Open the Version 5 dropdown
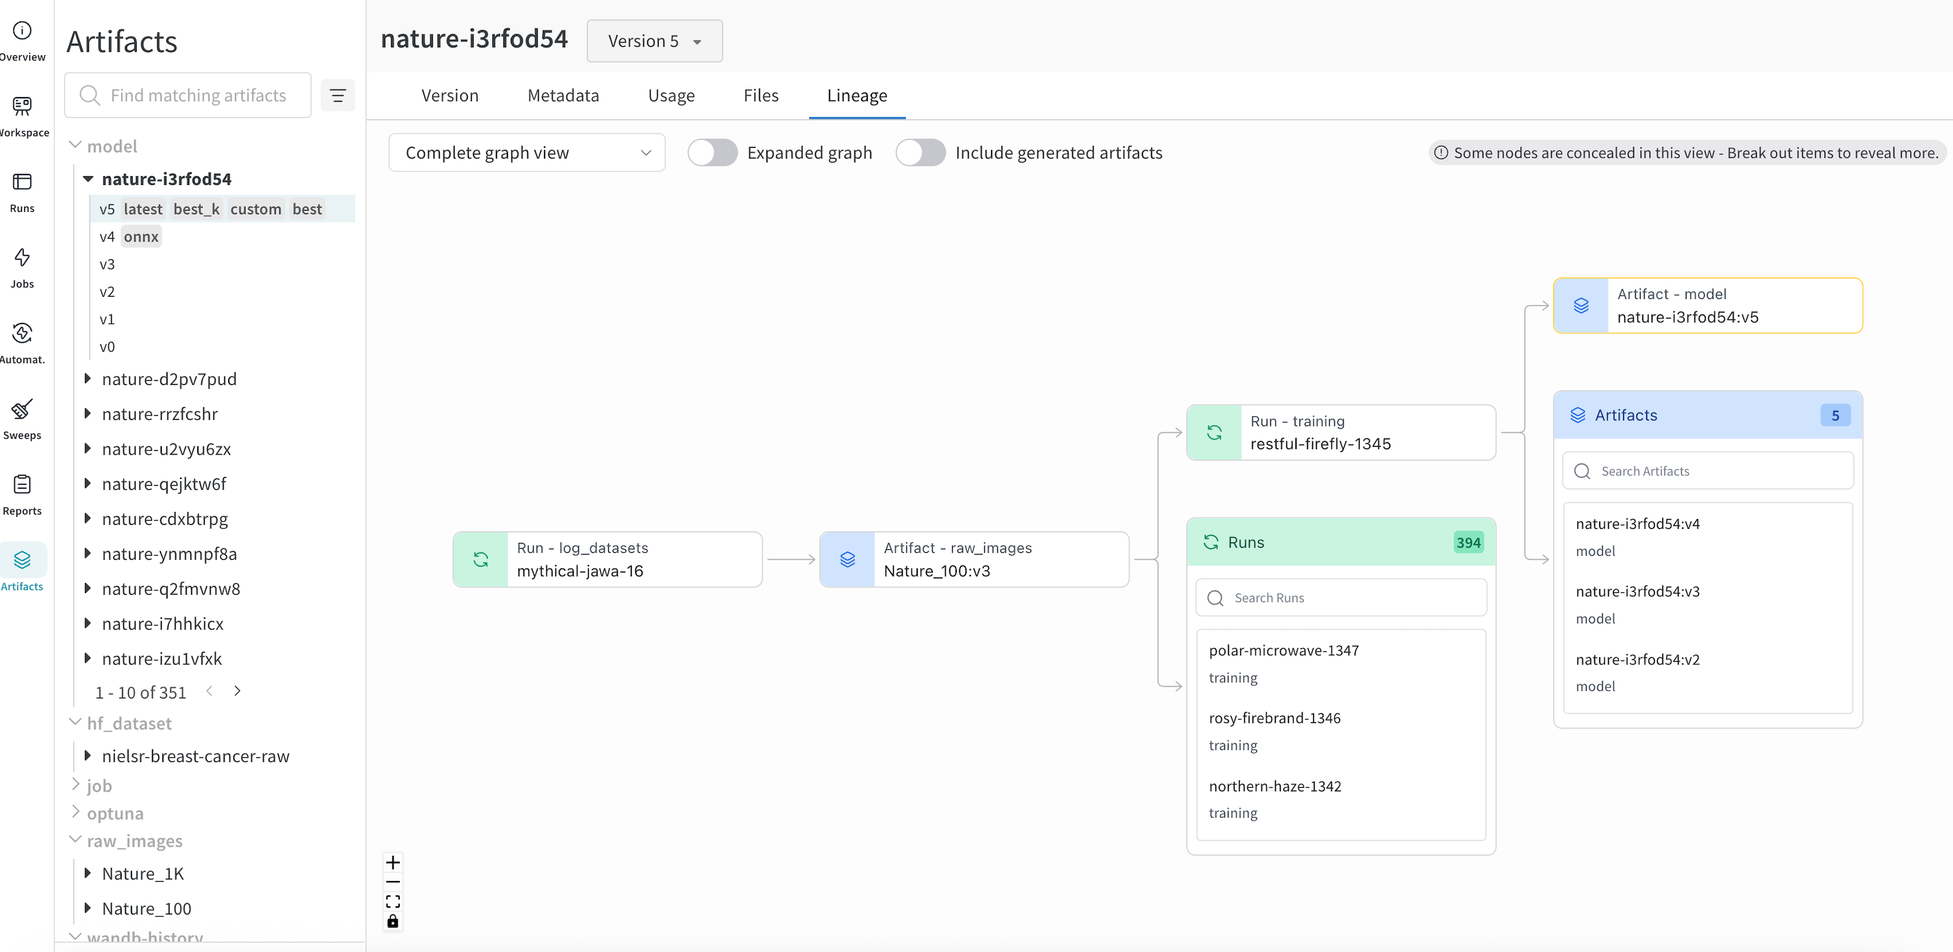 coord(654,41)
